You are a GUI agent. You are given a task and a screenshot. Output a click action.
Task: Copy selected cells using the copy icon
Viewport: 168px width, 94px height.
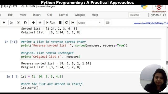click(18, 22)
